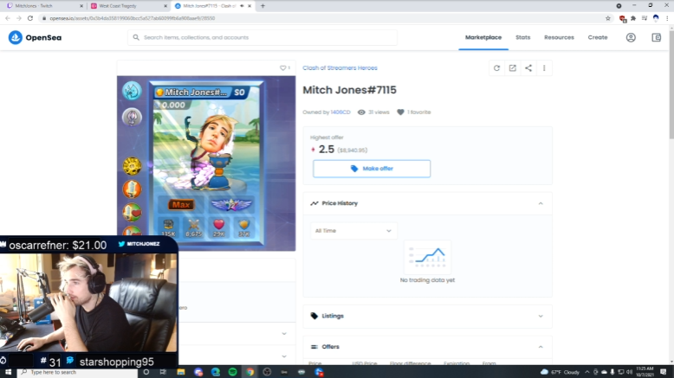This screenshot has height=378, width=674.
Task: Expand the Listings section
Action: 541,317
